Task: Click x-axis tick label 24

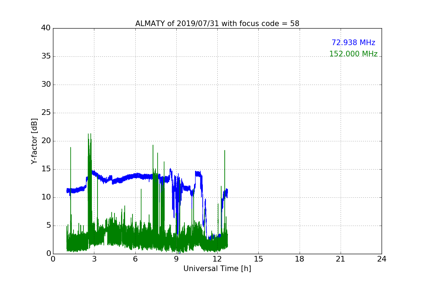Action: (382, 259)
